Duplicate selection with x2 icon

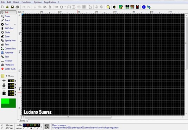tap(56, 7)
